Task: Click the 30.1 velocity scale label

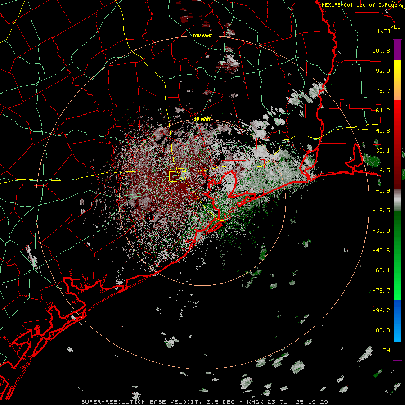Action: tap(383, 151)
